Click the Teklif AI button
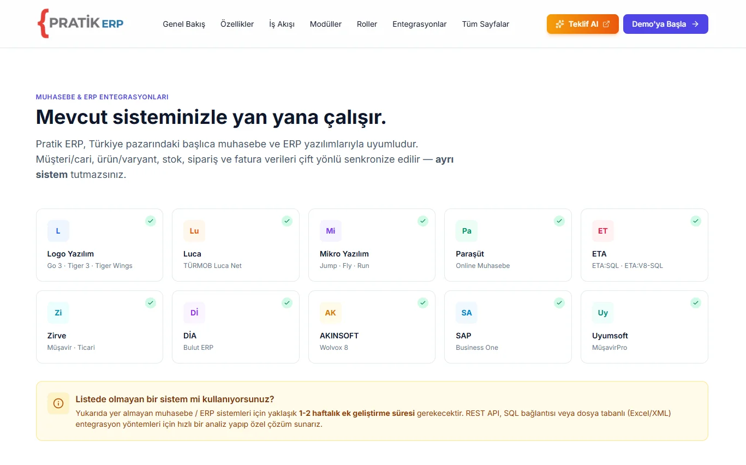Viewport: 746px width, 465px height. pos(583,24)
